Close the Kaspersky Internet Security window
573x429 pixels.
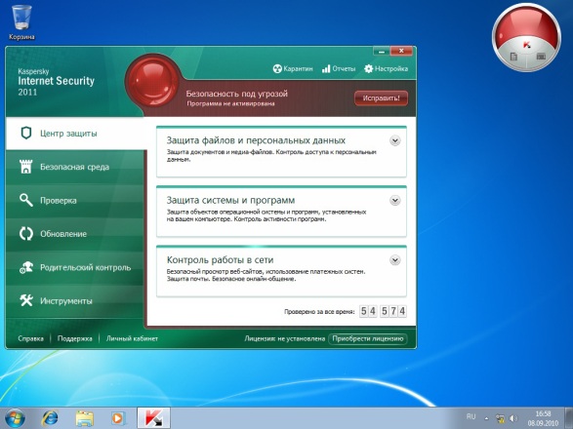401,51
